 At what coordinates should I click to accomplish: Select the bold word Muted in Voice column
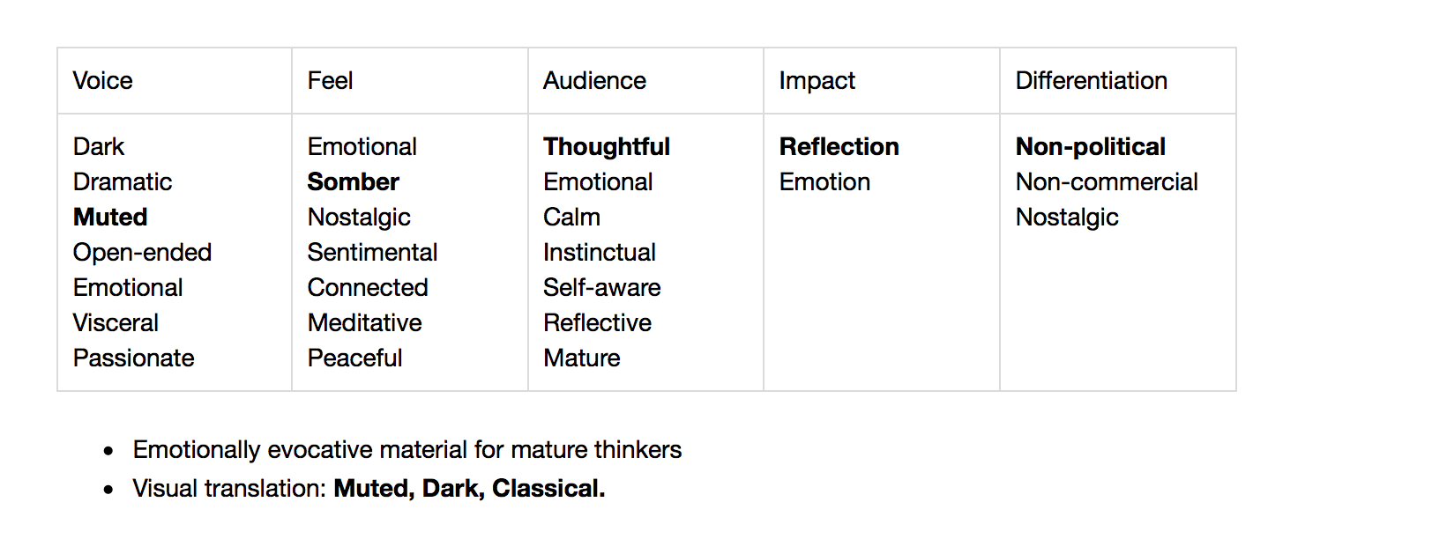[110, 217]
